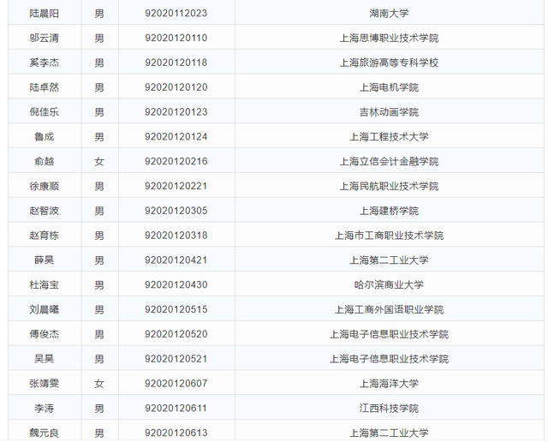Select the name '薛昊'
548x442 pixels.
pos(44,260)
